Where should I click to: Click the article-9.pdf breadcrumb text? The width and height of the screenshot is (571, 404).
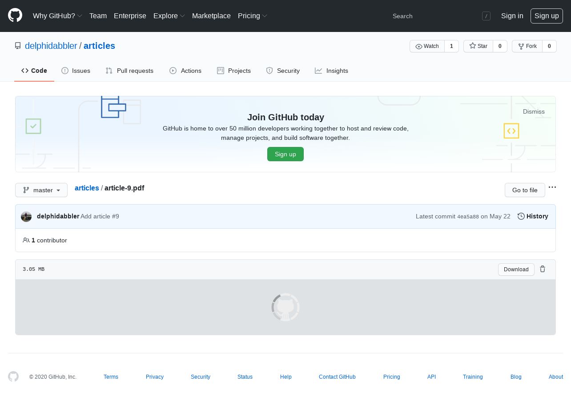tap(124, 188)
